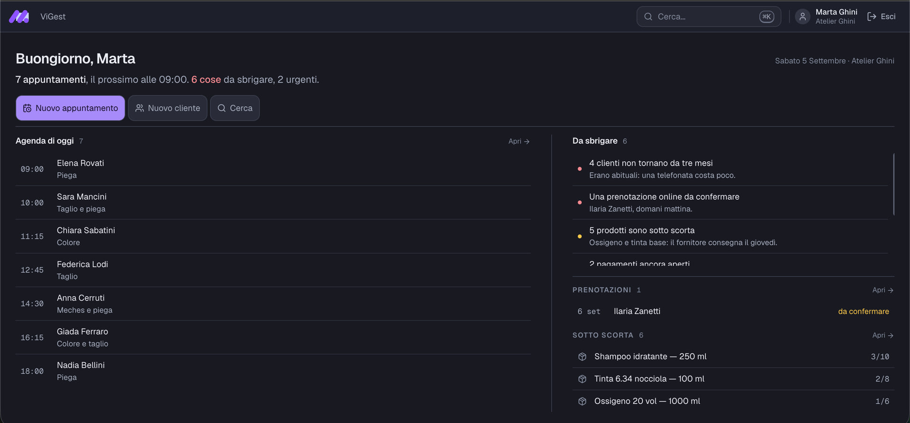Viewport: 910px width, 423px height.
Task: Click the box icon beside Tinta 6.34 nocciola
Action: [x=582, y=379]
